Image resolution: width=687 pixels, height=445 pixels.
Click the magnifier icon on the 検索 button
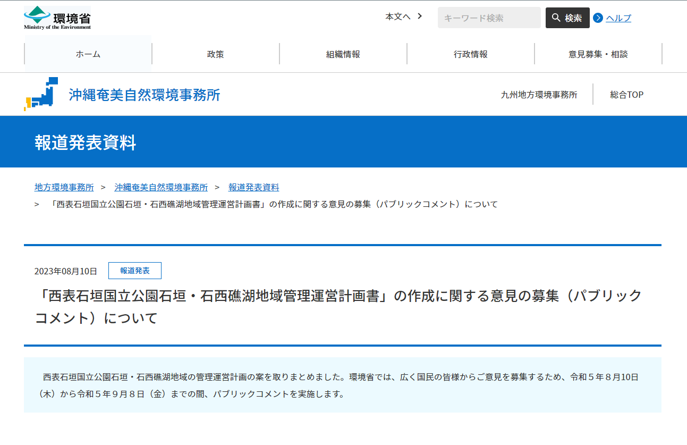pyautogui.click(x=556, y=18)
